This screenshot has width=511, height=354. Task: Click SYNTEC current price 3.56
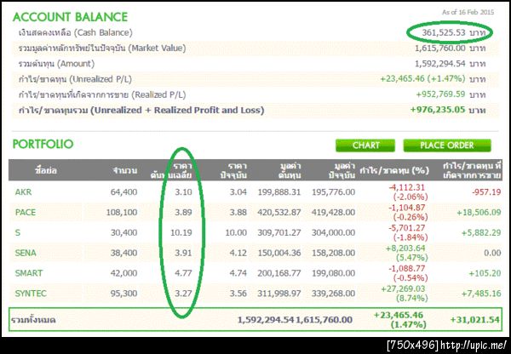coord(238,293)
